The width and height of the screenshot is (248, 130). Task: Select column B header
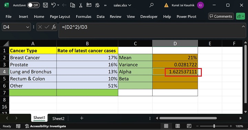pyautogui.click(x=87, y=43)
